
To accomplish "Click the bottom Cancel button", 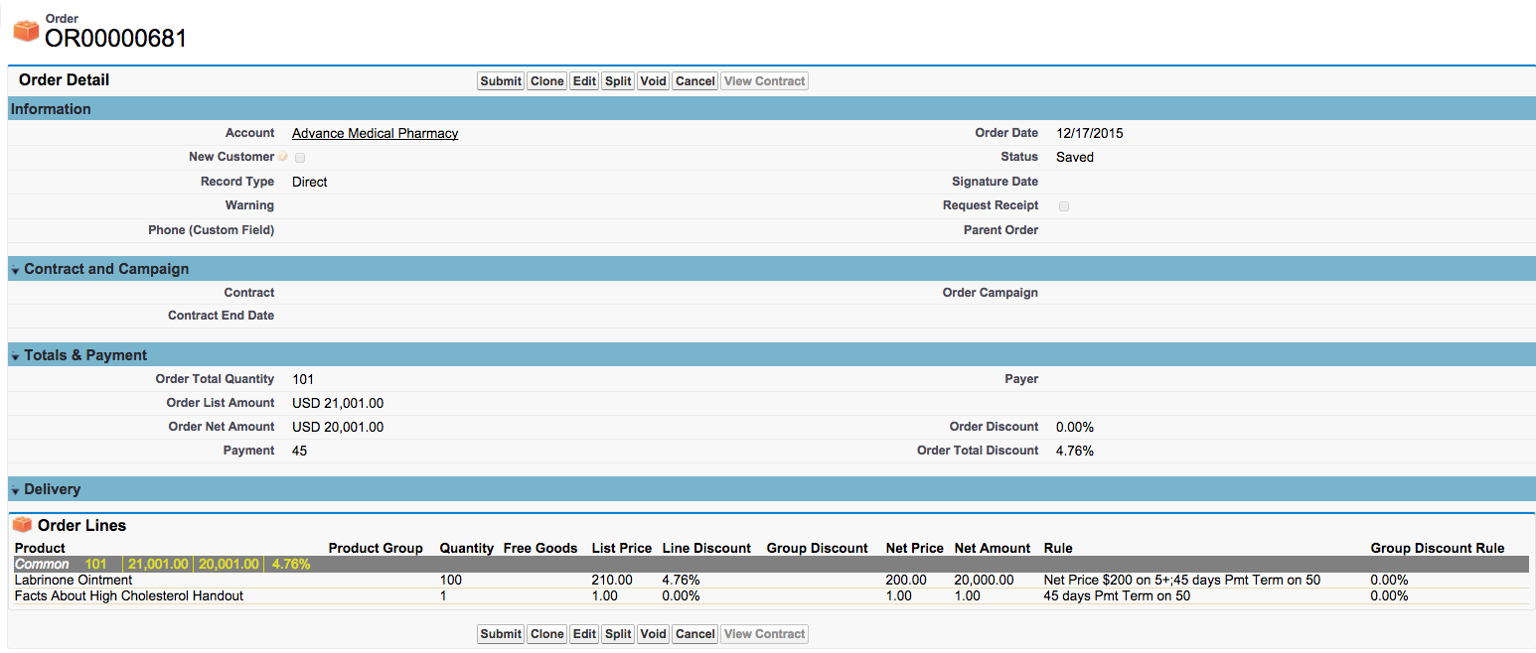I will [694, 634].
